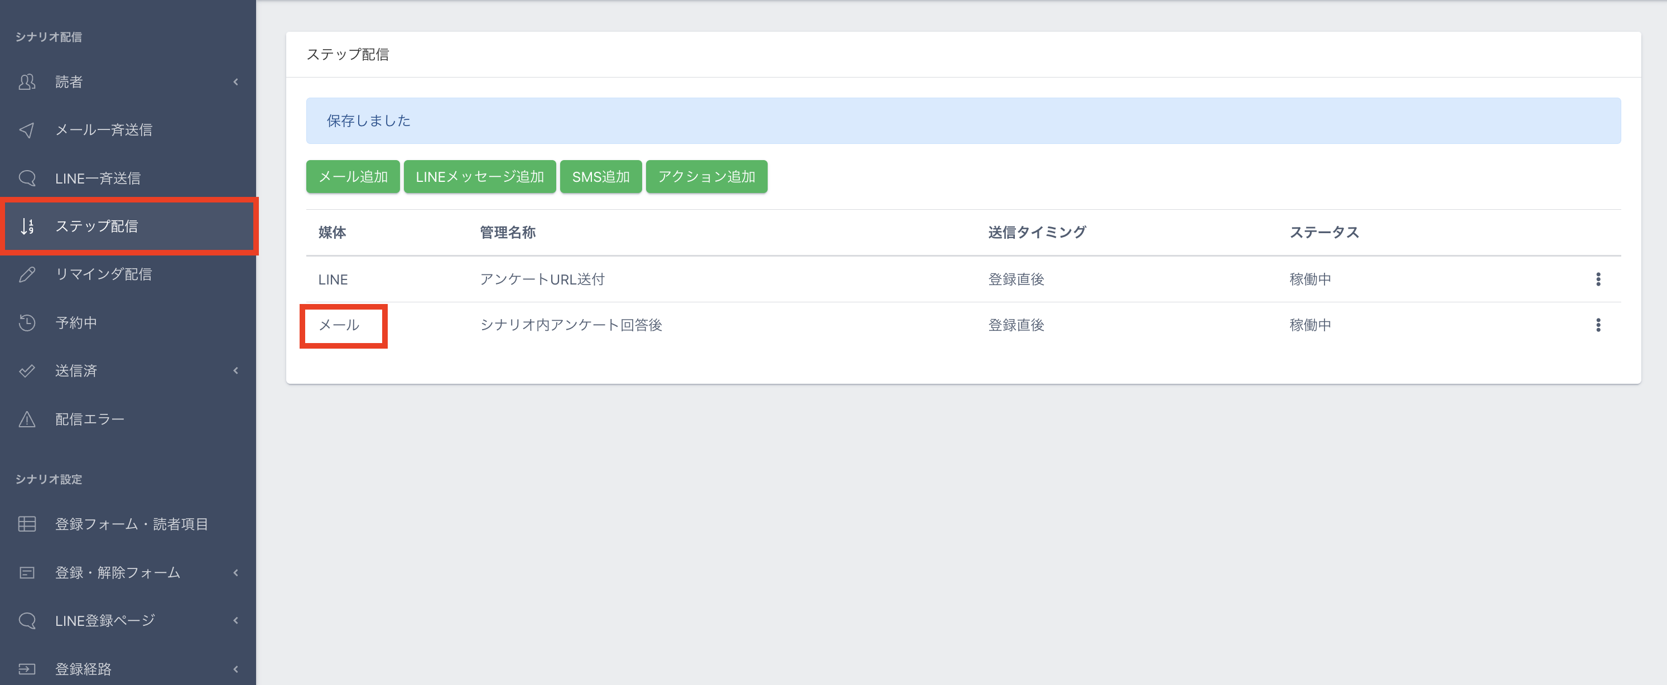Click the readers (読者) people icon

27,82
